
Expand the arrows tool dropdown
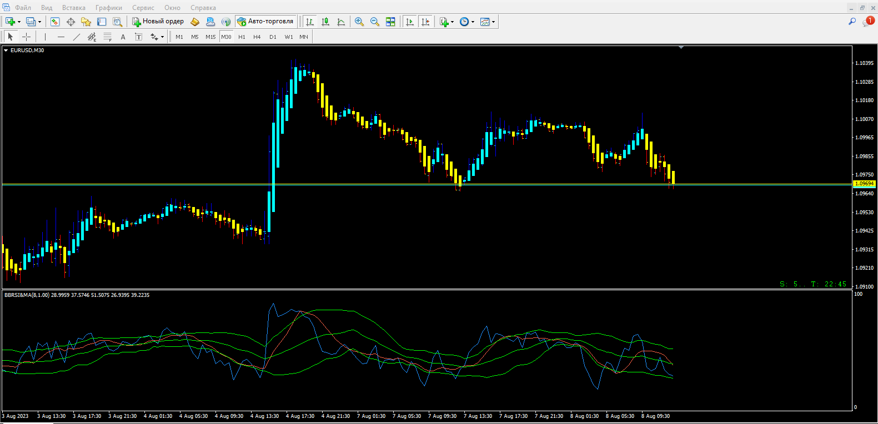coord(162,37)
